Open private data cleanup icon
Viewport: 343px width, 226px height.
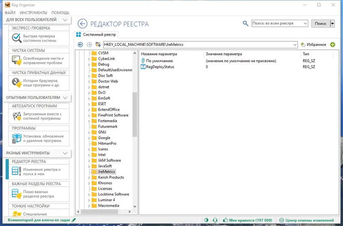pos(17,83)
